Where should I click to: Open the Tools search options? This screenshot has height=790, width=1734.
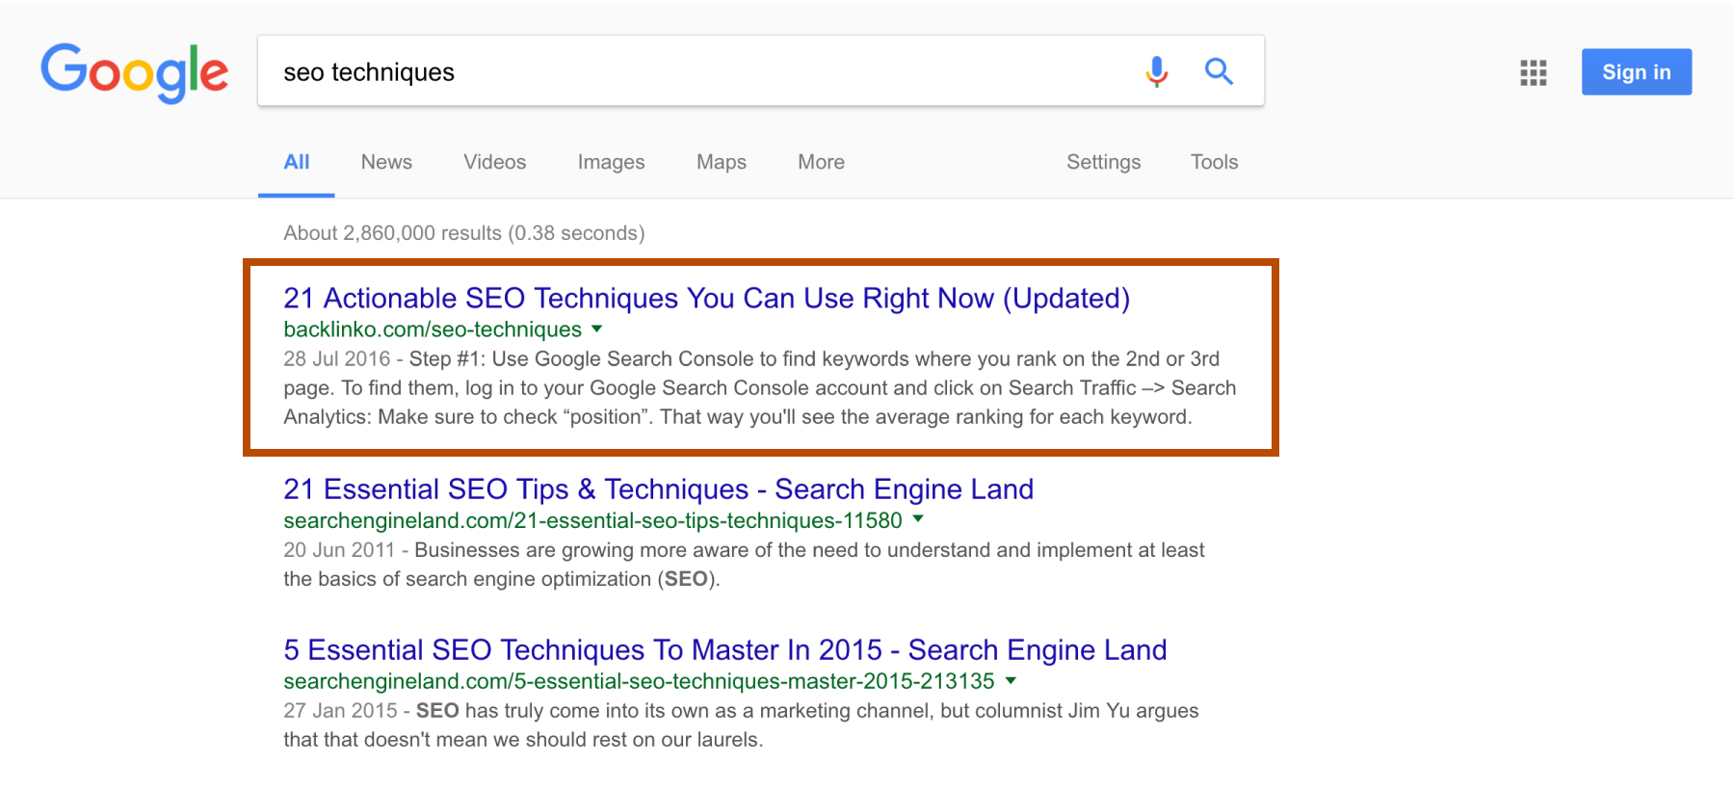pos(1214,162)
